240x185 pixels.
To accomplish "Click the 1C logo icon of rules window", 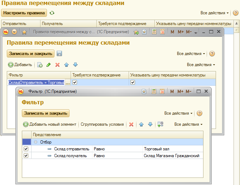I will pyautogui.click(x=6, y=32).
